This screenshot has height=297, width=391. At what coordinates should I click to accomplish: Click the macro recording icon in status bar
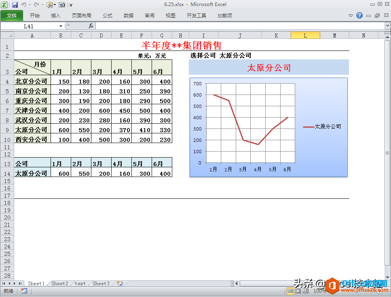click(x=24, y=291)
